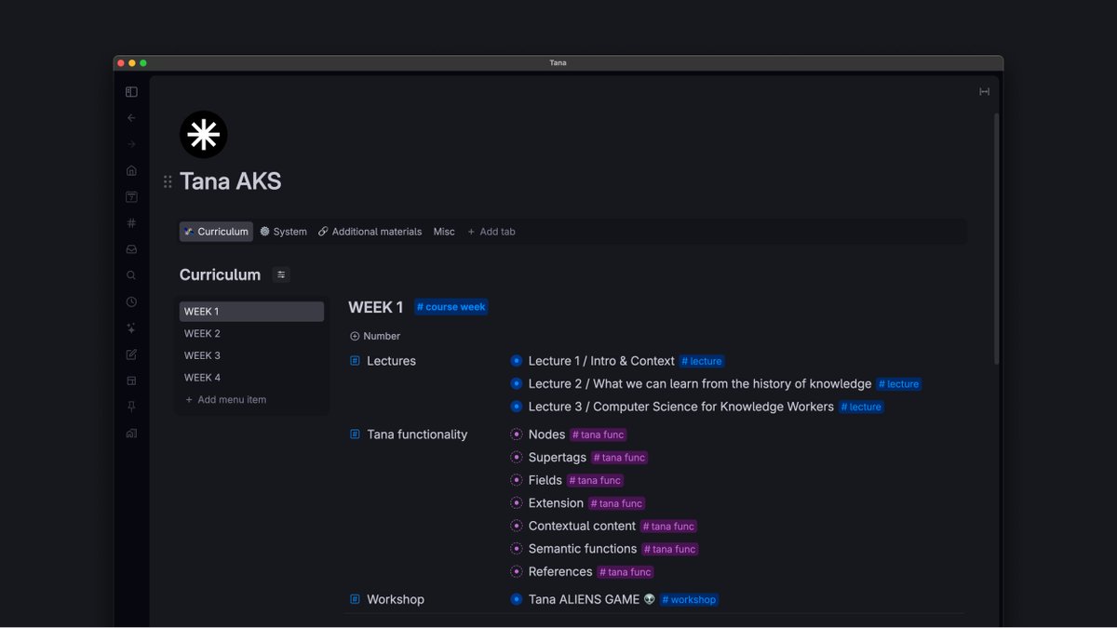Toggle the sidebar panel icon
The image size is (1117, 628).
(131, 92)
